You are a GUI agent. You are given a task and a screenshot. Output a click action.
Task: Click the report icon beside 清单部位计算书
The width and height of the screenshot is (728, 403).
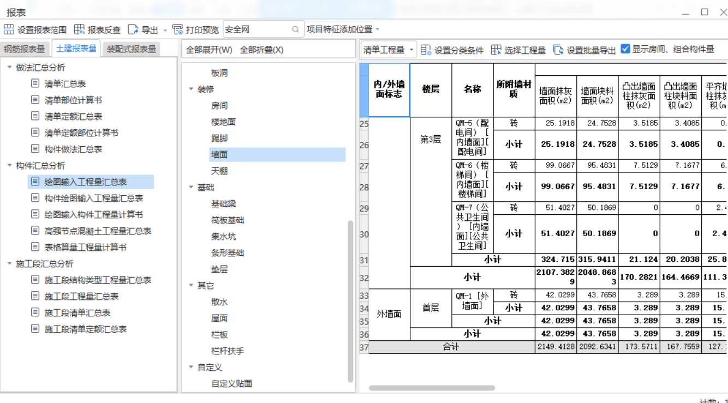coord(35,100)
